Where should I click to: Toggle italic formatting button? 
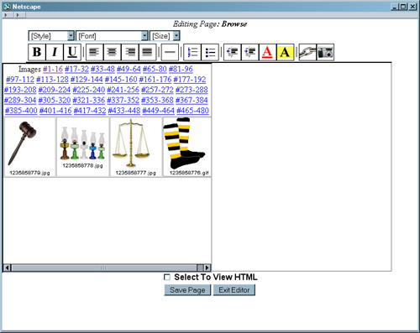[x=55, y=52]
